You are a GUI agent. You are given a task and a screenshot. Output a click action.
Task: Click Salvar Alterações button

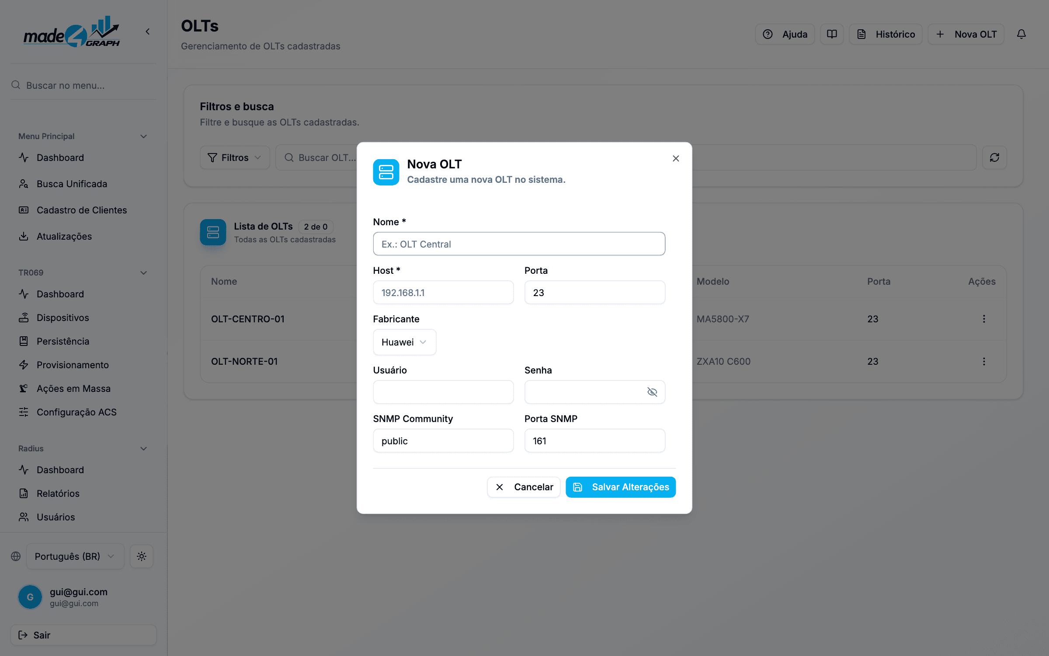click(621, 487)
